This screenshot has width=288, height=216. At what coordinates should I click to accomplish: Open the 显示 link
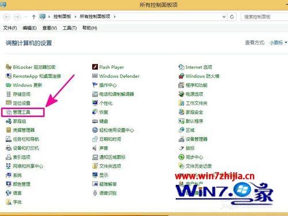click(104, 175)
